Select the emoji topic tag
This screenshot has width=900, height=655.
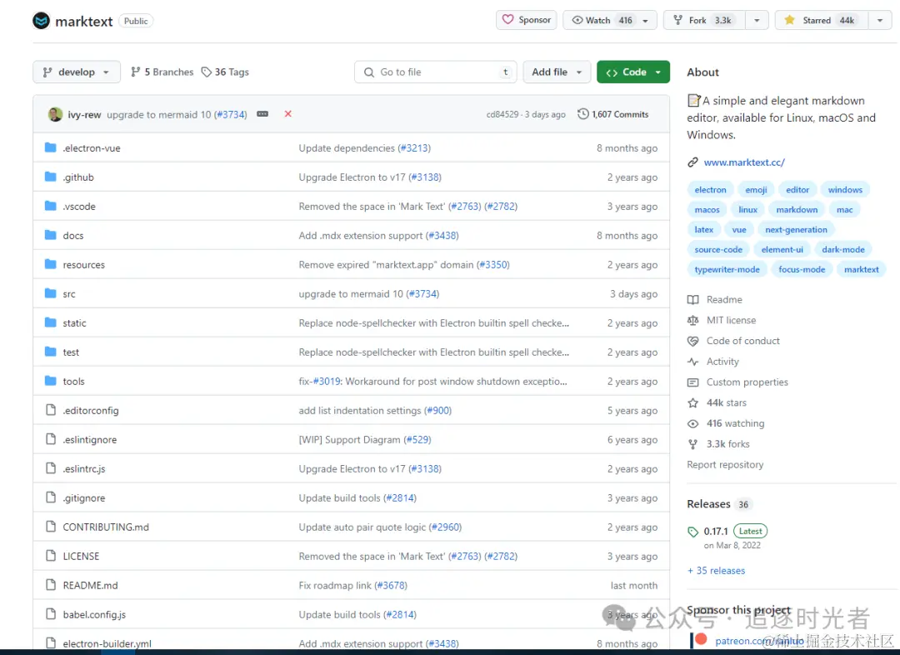(x=756, y=189)
